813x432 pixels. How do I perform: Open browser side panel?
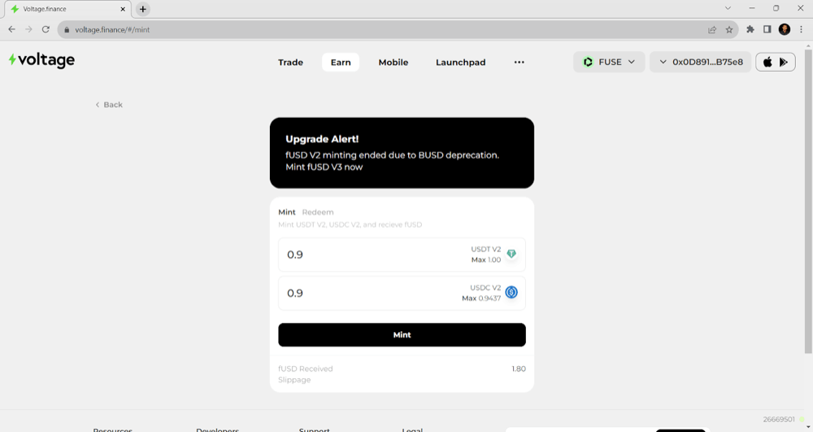(x=767, y=29)
